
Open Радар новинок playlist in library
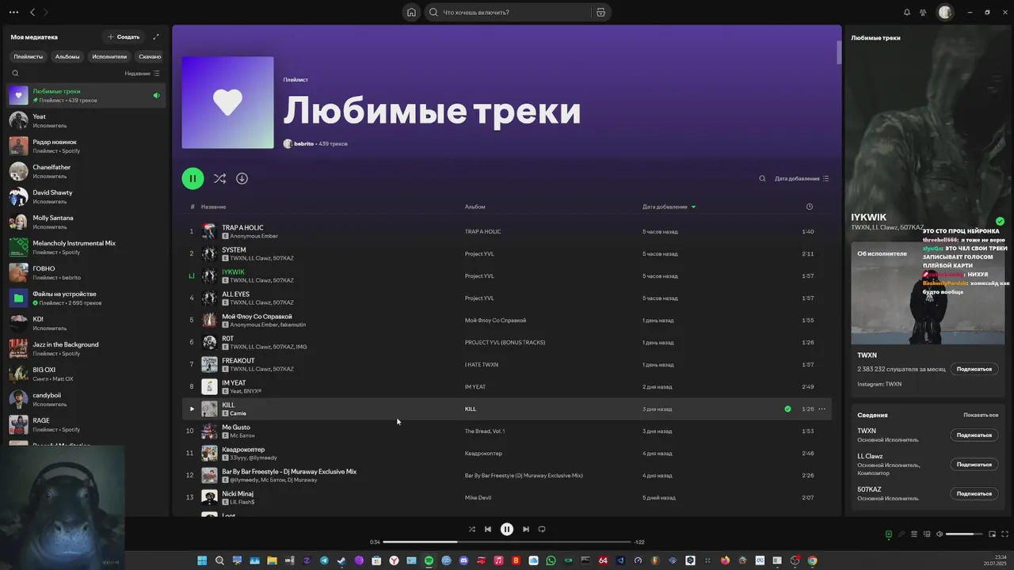pos(86,146)
